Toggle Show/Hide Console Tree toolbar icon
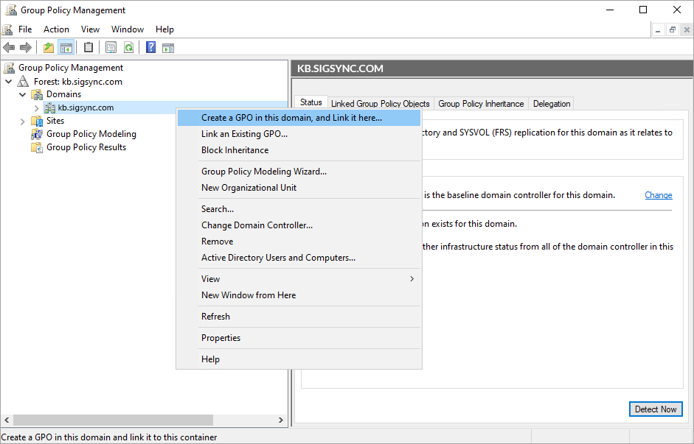The height and width of the screenshot is (444, 694). 66,48
